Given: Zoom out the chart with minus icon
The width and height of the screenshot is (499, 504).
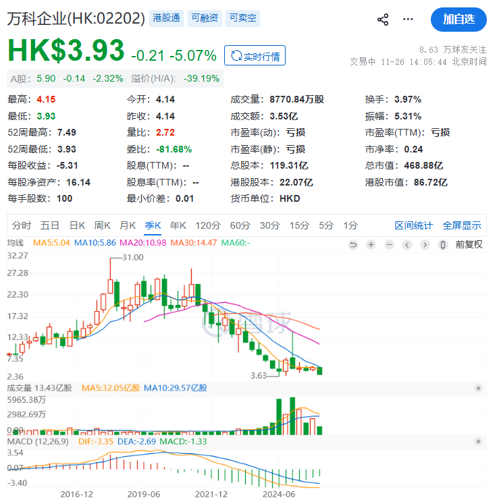Looking at the screenshot, I should click(389, 244).
